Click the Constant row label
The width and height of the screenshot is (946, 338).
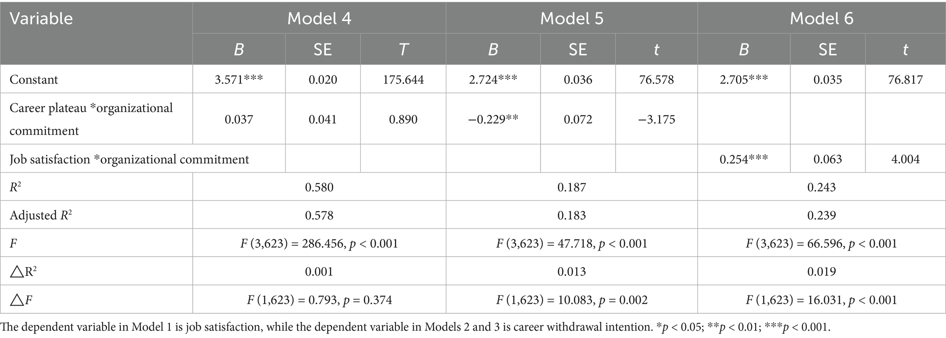(x=34, y=79)
